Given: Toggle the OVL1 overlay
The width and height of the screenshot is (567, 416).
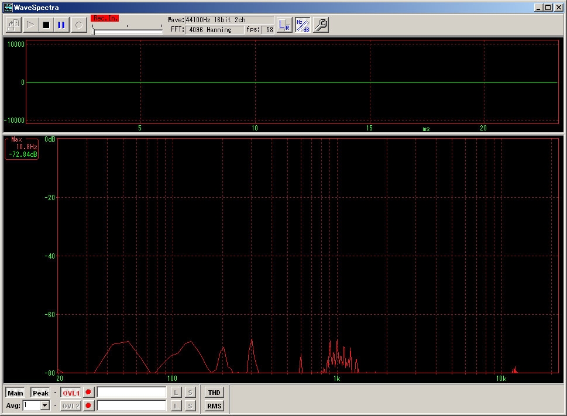Looking at the screenshot, I should click(x=71, y=393).
